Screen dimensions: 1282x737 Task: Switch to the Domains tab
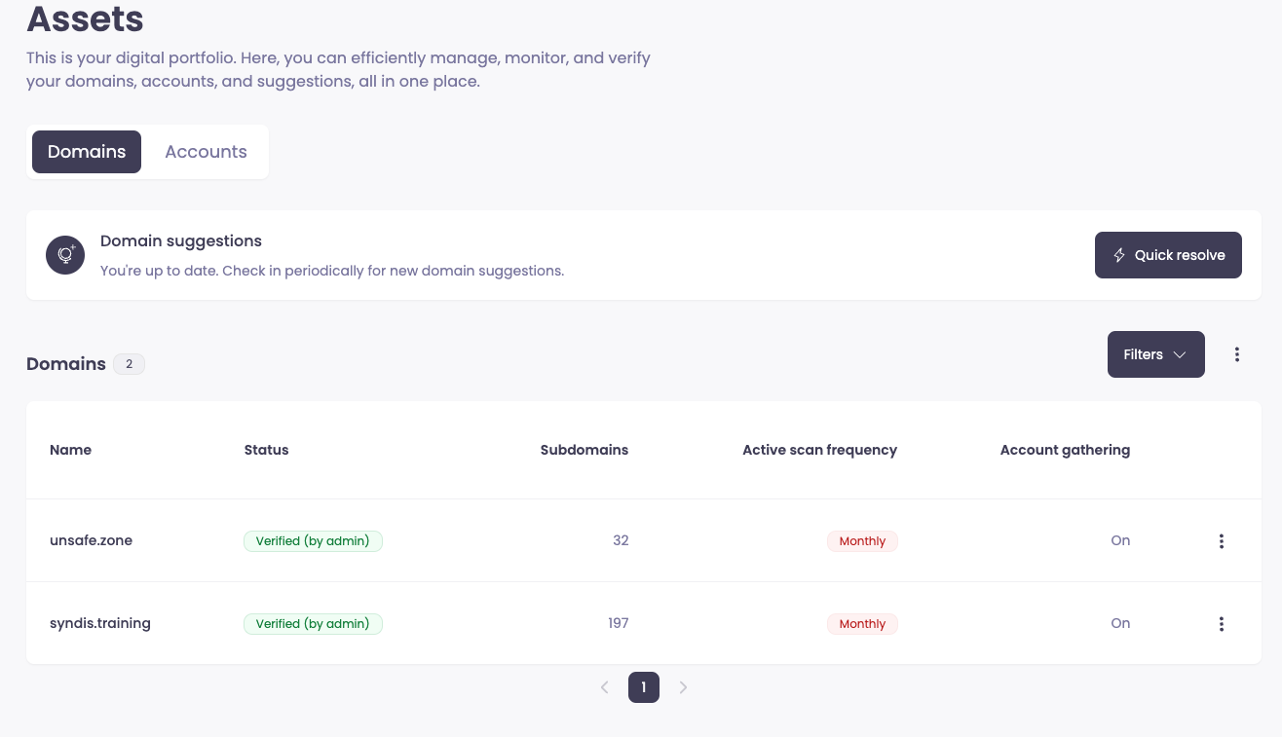[x=87, y=152]
